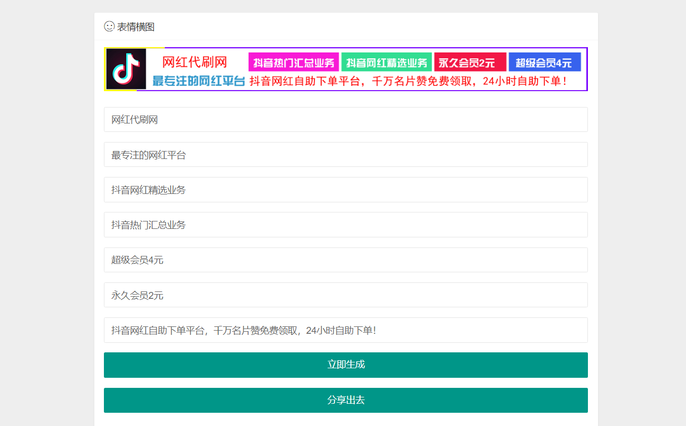Focus the long tagline input field

tap(346, 330)
